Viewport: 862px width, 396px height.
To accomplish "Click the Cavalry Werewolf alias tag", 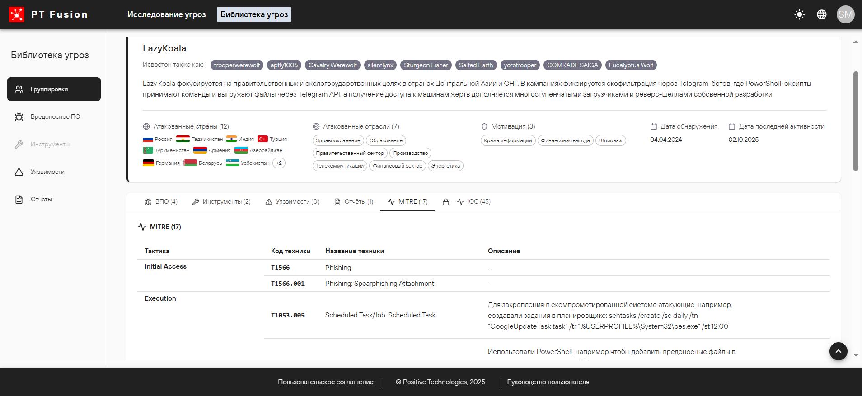I will (x=333, y=65).
